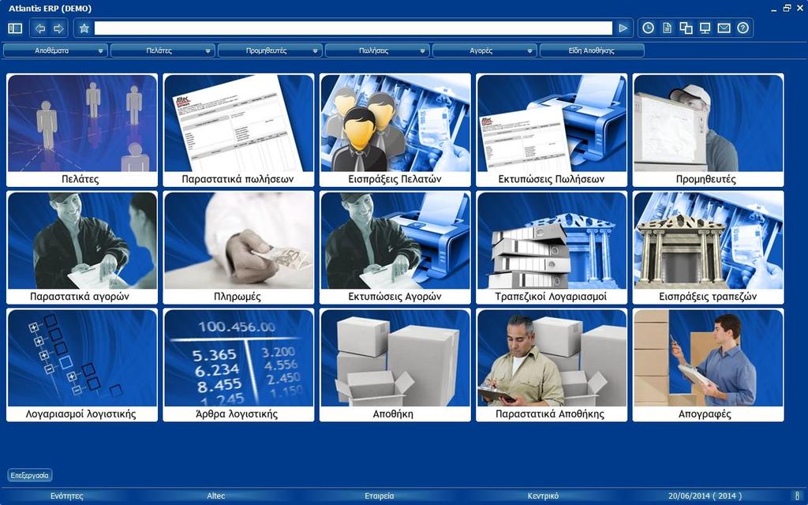Open the mail envelope icon

[x=724, y=28]
